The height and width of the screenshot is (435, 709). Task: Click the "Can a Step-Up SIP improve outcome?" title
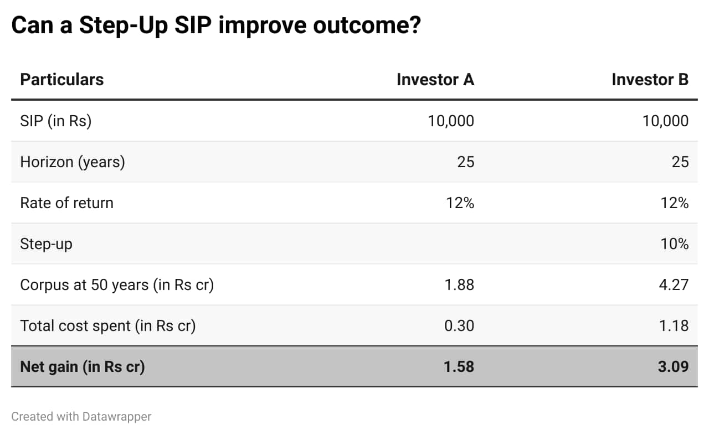tap(216, 26)
